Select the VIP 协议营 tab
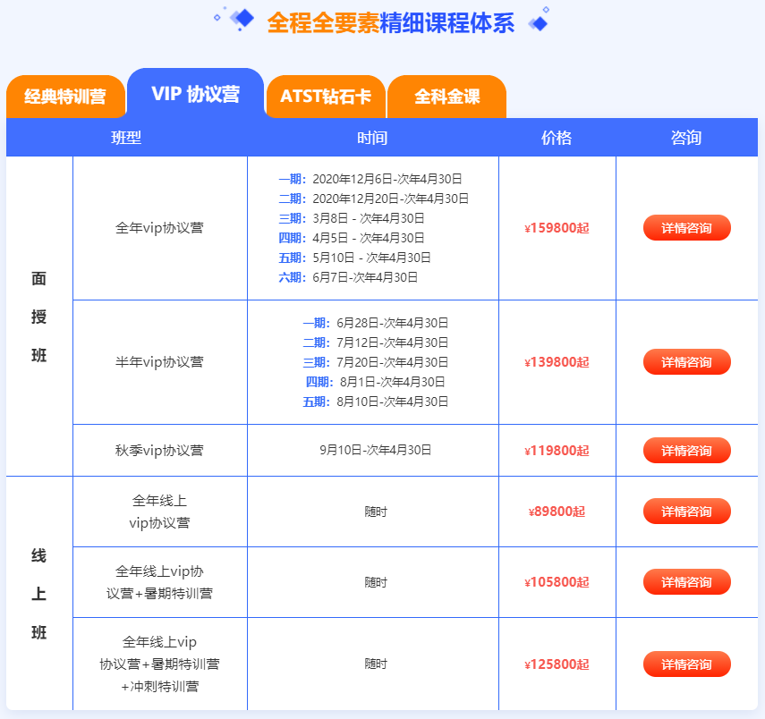This screenshot has height=719, width=765. coord(195,94)
